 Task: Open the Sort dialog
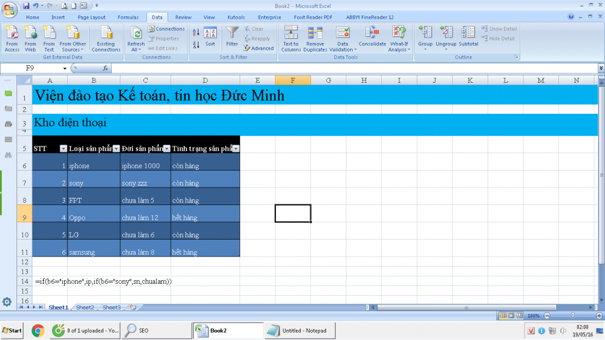click(x=211, y=38)
